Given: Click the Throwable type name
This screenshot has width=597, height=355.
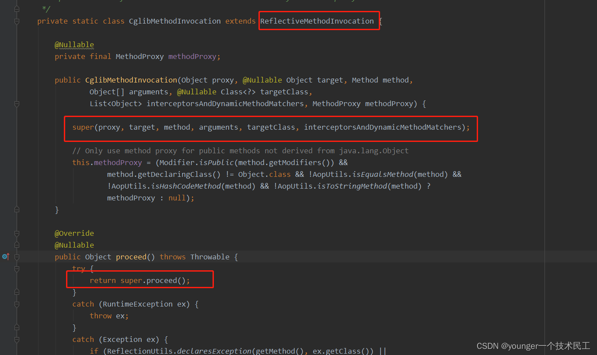Looking at the screenshot, I should tap(210, 257).
